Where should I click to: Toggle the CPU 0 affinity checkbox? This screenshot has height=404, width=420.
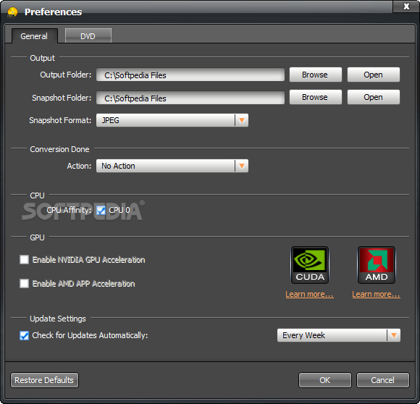coord(101,211)
